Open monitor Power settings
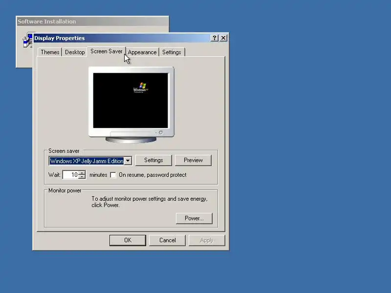The width and height of the screenshot is (391, 293). 194,218
